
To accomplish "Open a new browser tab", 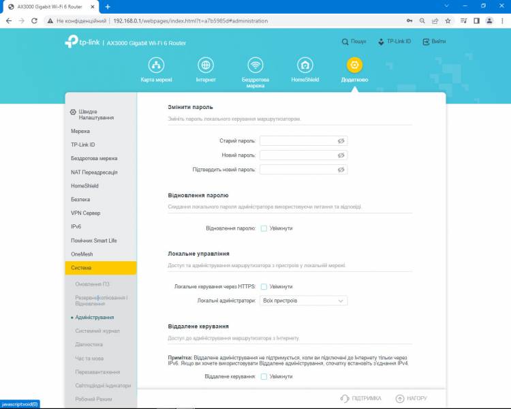I will pos(108,7).
